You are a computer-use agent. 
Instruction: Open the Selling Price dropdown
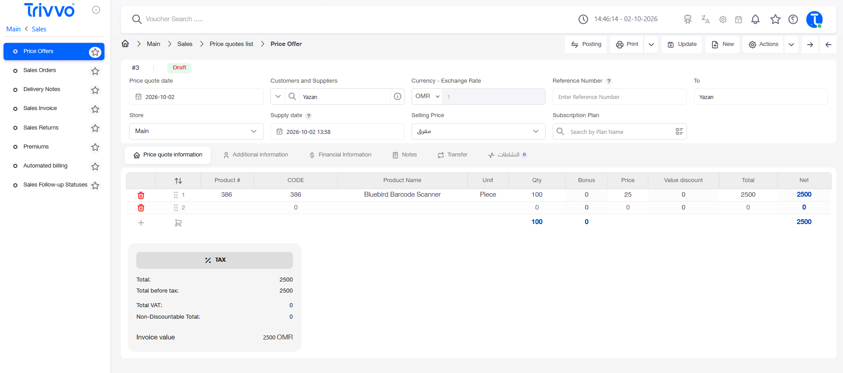(478, 131)
